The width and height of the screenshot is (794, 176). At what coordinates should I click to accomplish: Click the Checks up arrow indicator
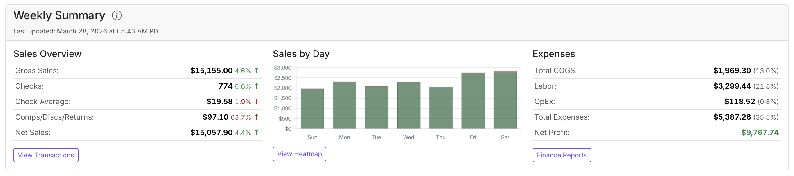(256, 86)
